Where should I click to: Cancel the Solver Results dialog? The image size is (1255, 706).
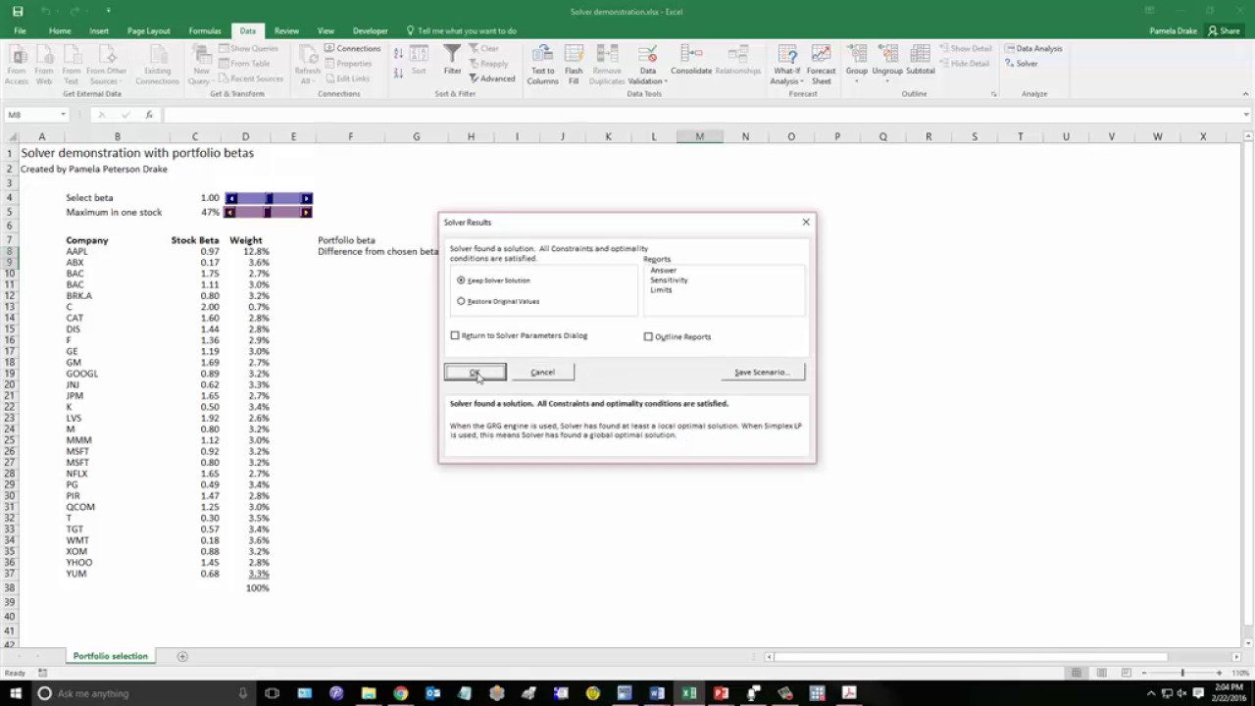[542, 373]
